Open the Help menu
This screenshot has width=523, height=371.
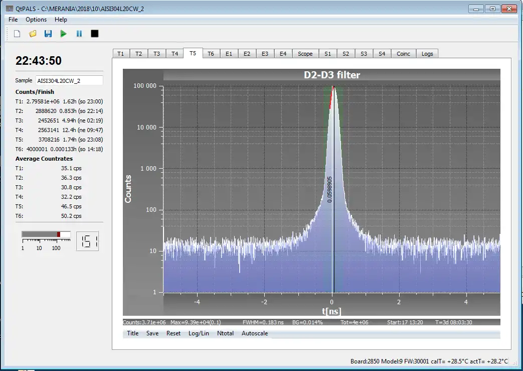coord(61,20)
